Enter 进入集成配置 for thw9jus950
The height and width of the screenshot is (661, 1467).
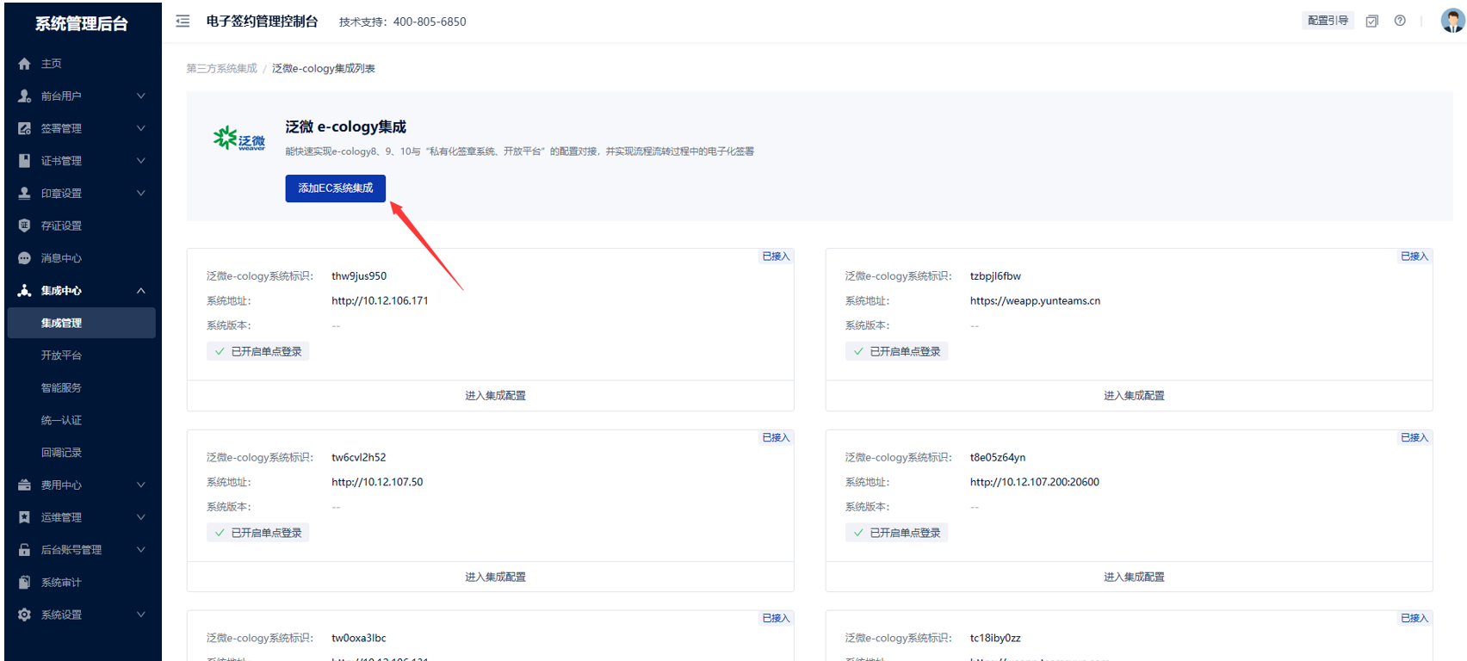[495, 396]
